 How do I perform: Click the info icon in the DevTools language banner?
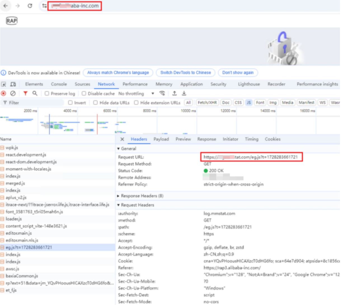point(3,73)
